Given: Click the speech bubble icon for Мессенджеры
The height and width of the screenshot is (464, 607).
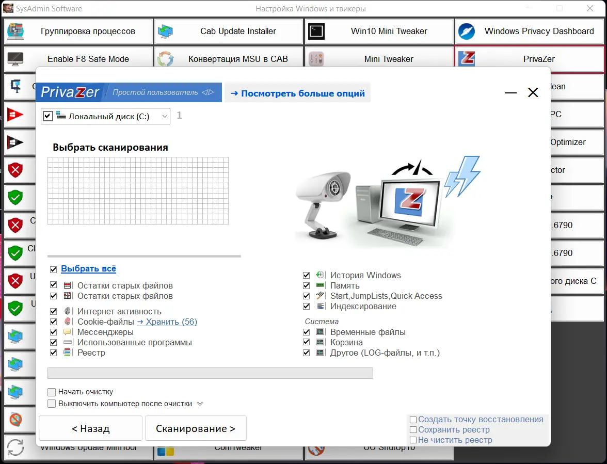Looking at the screenshot, I should tap(68, 331).
